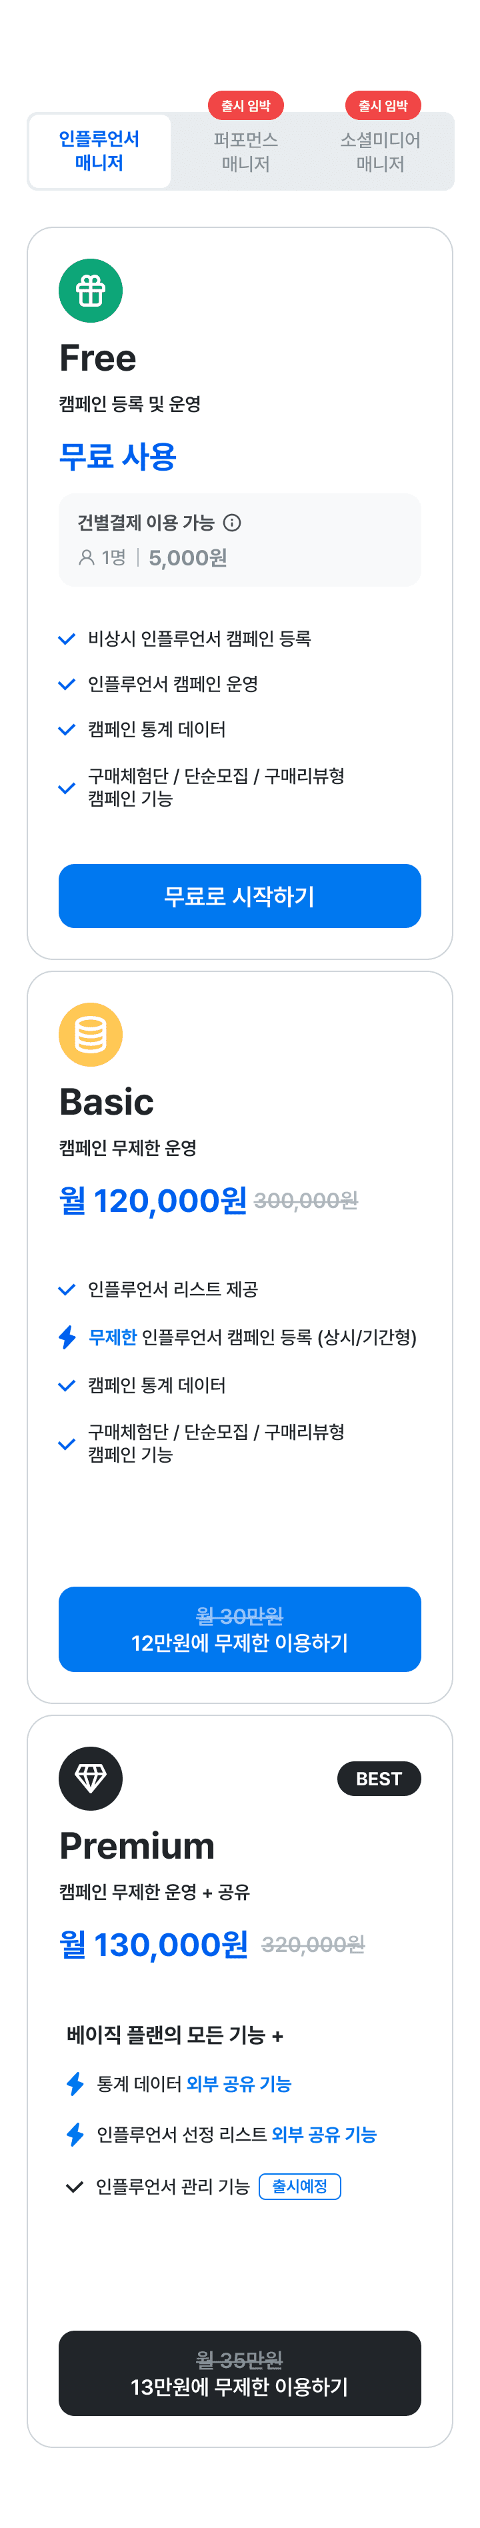This screenshot has height=2528, width=480.
Task: Click the checkmark beside 인플루언서 리스트 제공
Action: (x=67, y=1289)
